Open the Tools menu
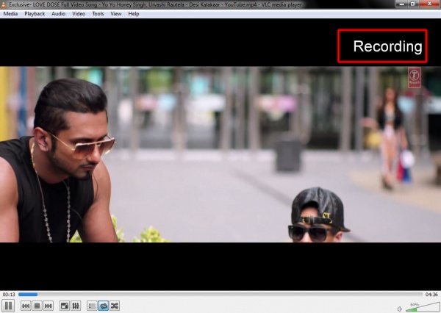441x313 pixels. [98, 14]
